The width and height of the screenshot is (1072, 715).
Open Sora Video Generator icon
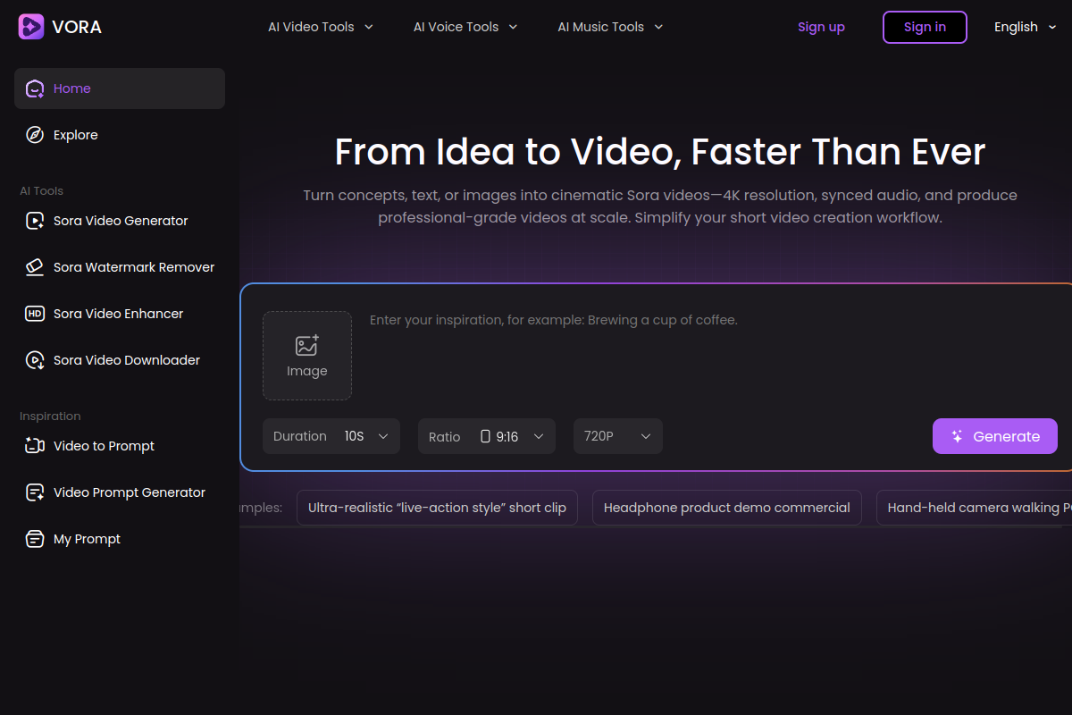click(x=35, y=221)
